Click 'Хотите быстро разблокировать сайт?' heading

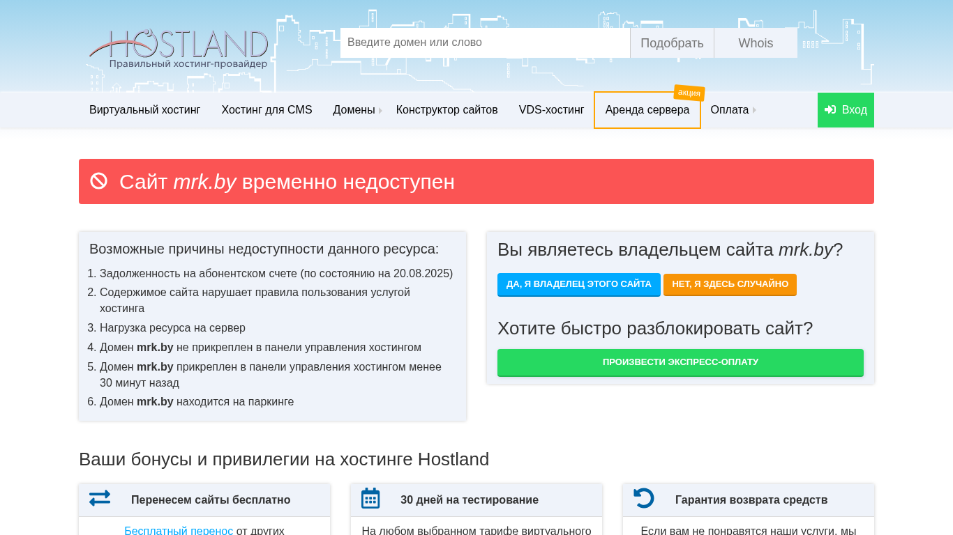655,328
